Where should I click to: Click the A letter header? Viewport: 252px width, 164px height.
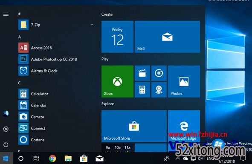[20, 37]
